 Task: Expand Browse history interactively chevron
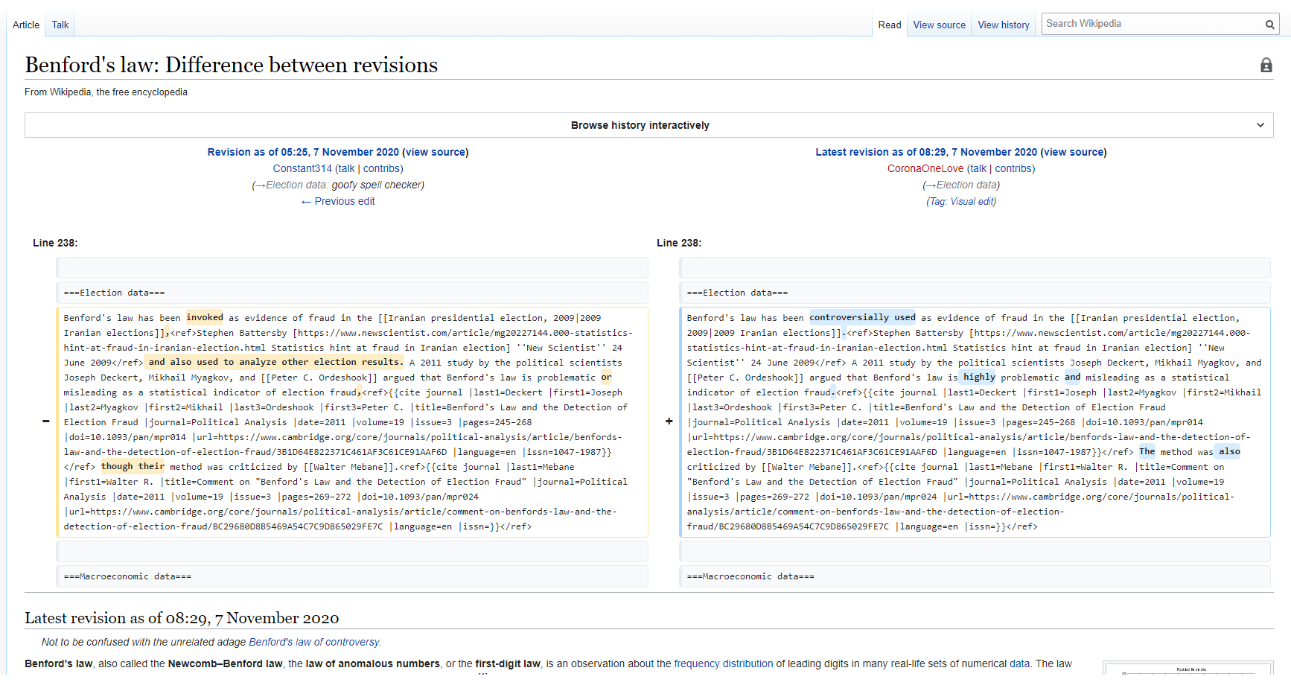[x=1260, y=125]
